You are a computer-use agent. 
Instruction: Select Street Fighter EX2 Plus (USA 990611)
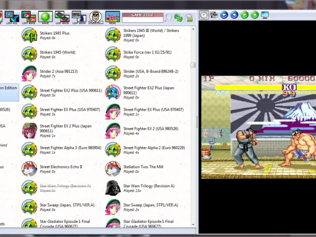71,90
